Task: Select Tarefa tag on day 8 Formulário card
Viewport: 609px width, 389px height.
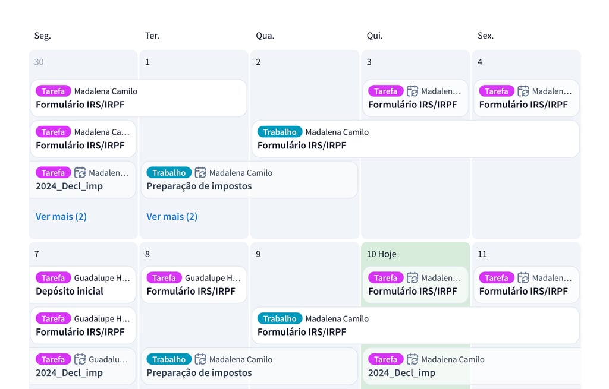Action: click(x=164, y=278)
